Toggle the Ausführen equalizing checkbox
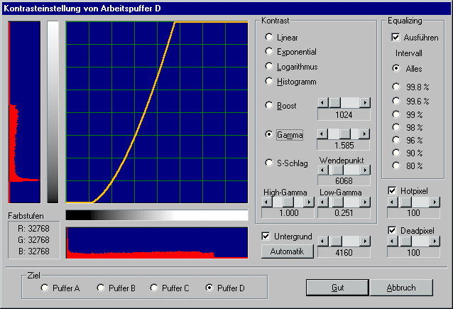 (x=395, y=37)
